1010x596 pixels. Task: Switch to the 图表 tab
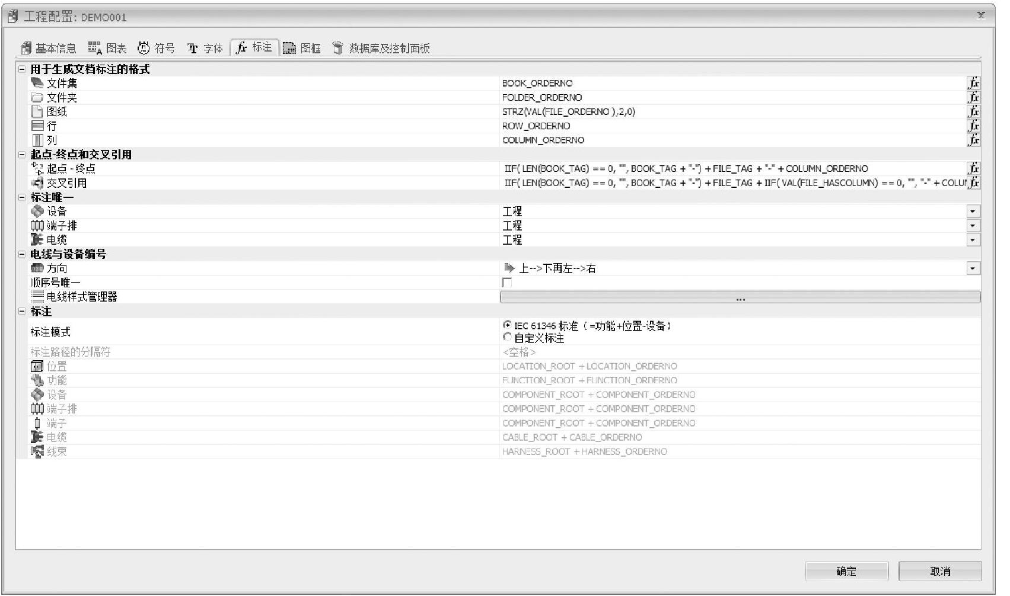tap(107, 48)
